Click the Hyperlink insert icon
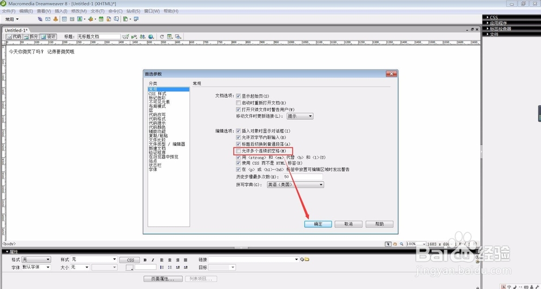 point(41,19)
